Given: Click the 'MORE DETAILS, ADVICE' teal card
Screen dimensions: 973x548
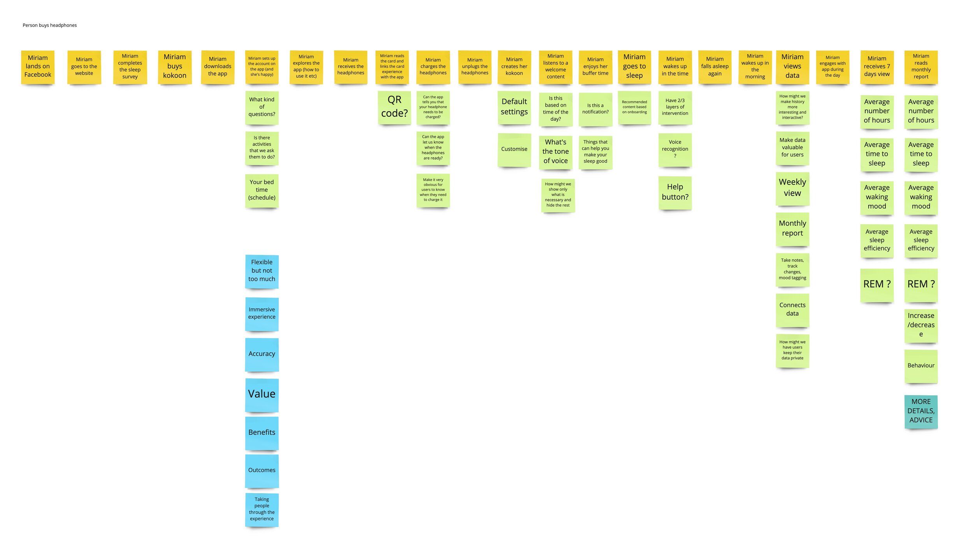Looking at the screenshot, I should pyautogui.click(x=920, y=410).
